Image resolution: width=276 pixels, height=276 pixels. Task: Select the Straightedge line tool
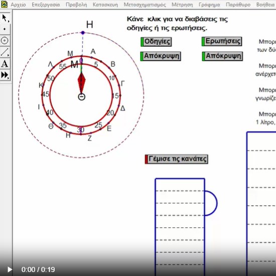(5, 52)
